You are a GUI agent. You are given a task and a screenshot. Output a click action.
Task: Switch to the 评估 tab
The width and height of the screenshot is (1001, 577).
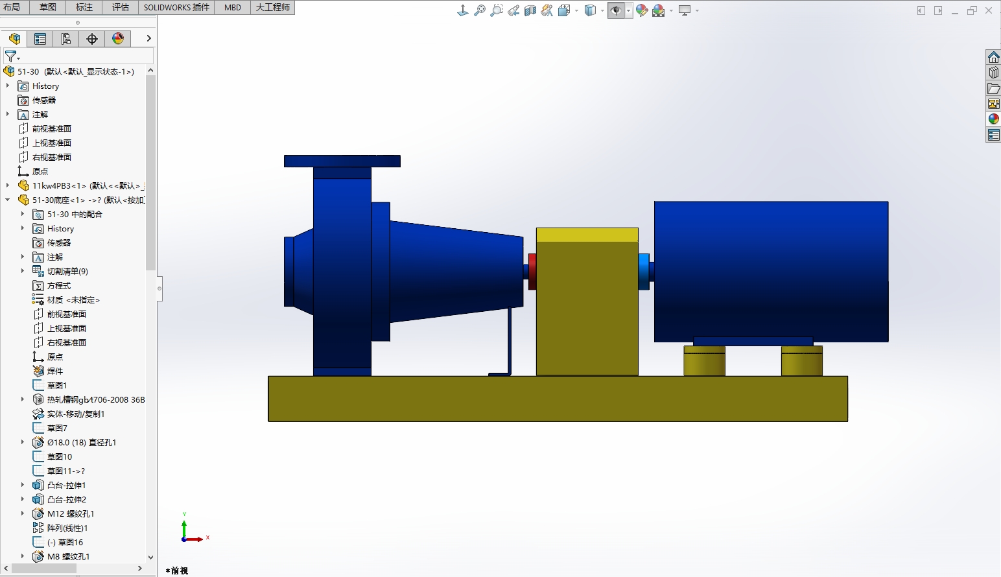pyautogui.click(x=121, y=7)
